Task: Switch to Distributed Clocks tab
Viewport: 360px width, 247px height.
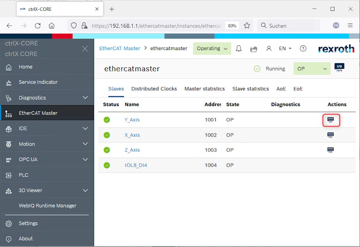Action: pyautogui.click(x=154, y=89)
